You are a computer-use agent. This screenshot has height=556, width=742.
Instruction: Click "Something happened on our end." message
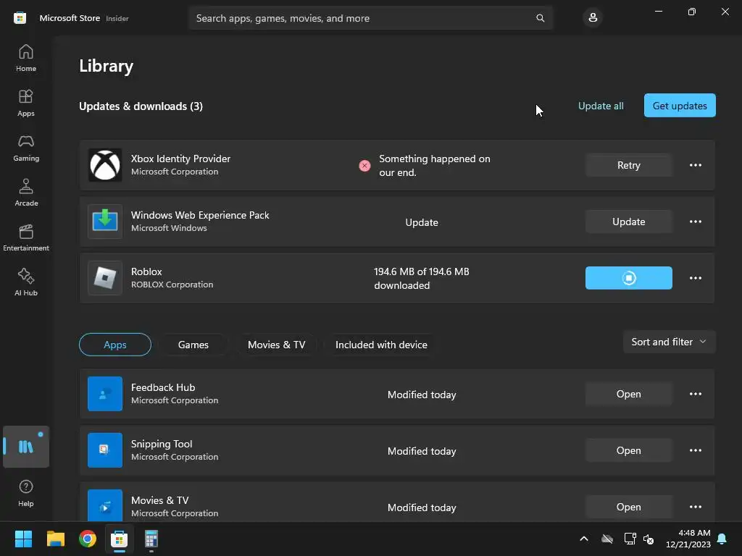(435, 166)
